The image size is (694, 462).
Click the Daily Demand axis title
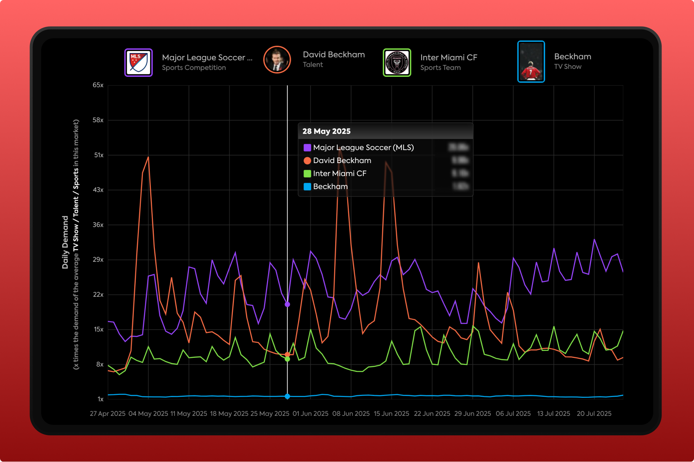65,242
